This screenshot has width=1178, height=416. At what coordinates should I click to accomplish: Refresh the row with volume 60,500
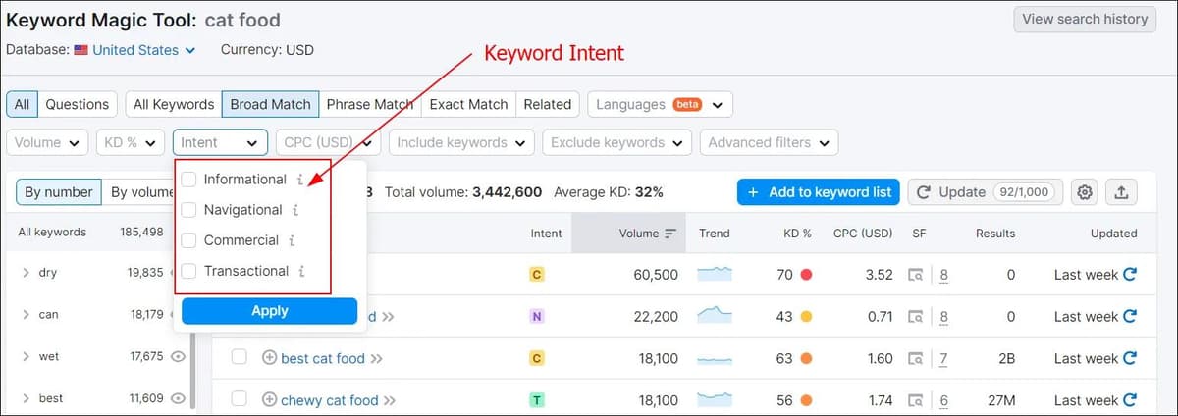1129,275
